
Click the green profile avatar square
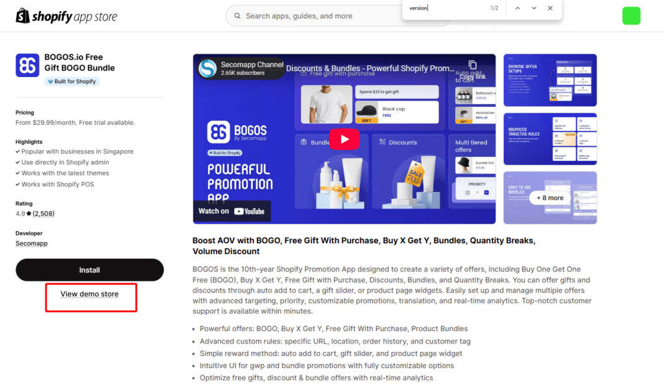[x=631, y=16]
